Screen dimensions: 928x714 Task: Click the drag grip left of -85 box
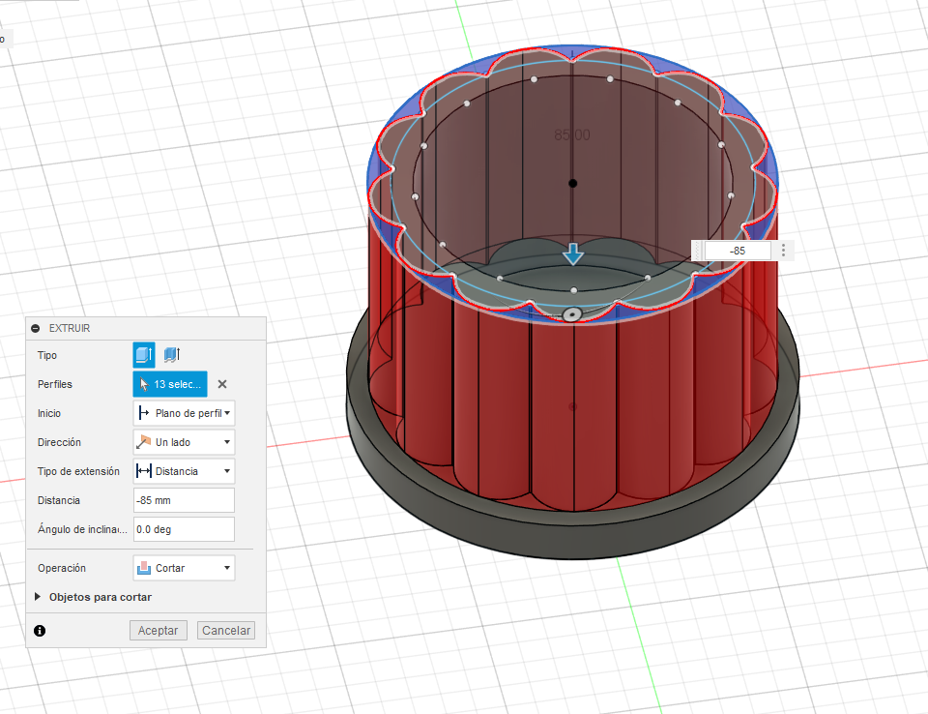(x=699, y=251)
